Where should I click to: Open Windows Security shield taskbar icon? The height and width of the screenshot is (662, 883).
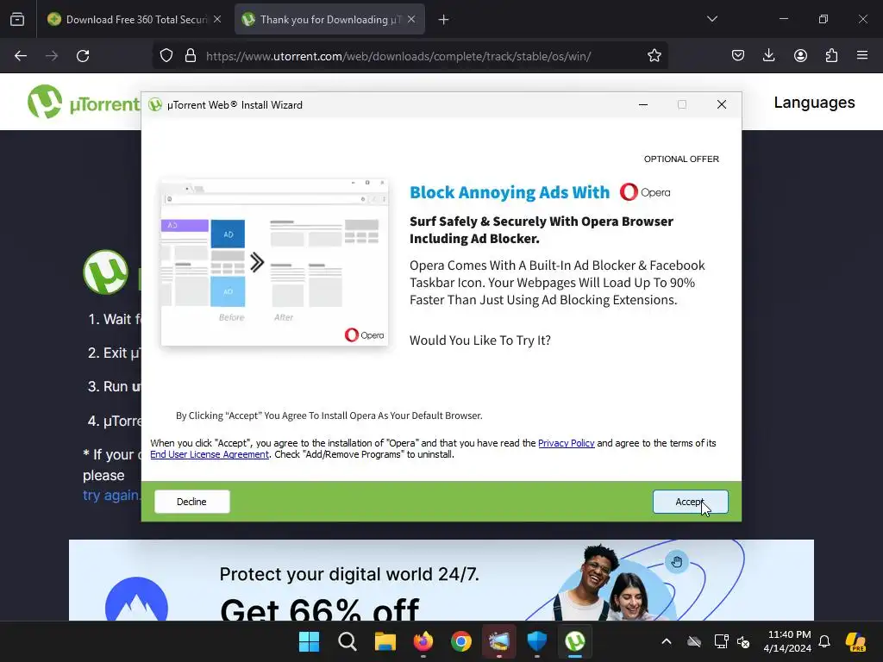pyautogui.click(x=537, y=641)
